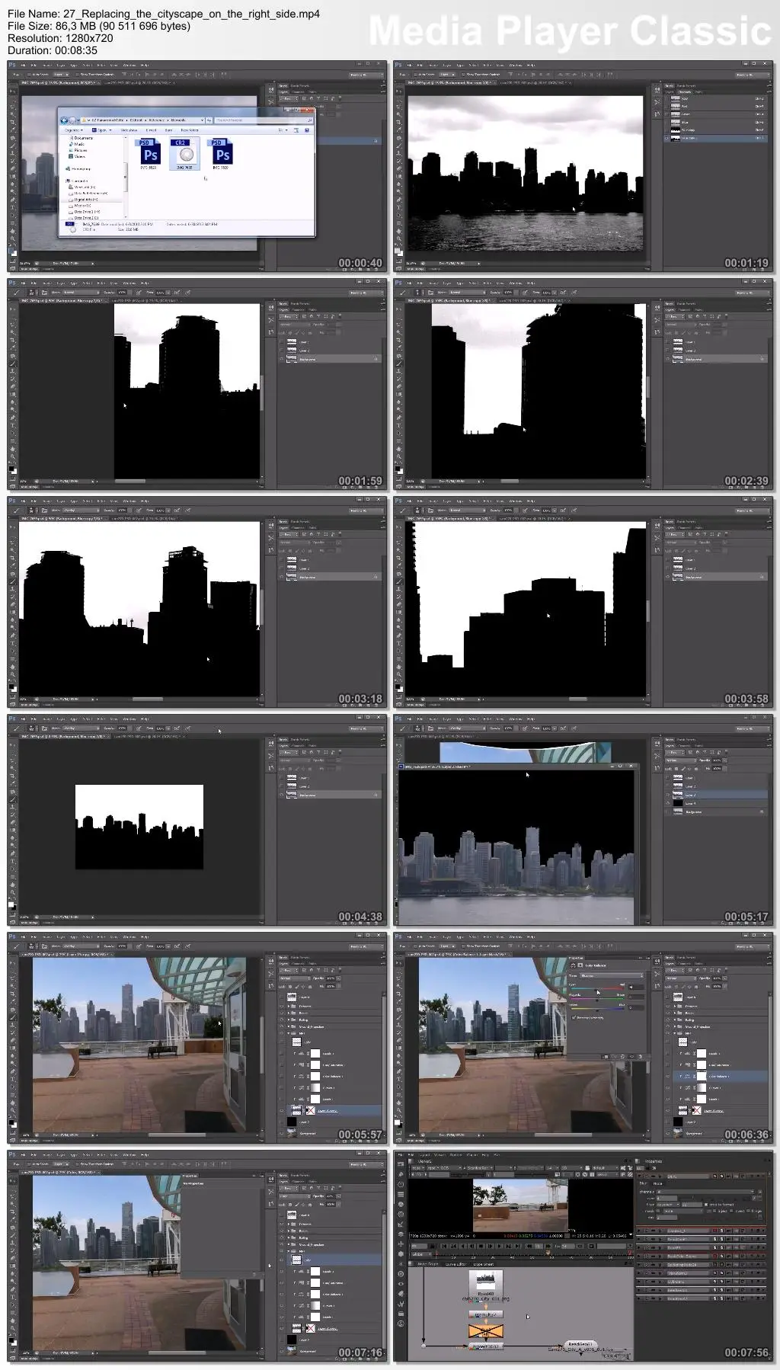Choose the Eraser tool in the 00:03:18 frame
The image size is (780, 1370).
[x=13, y=604]
